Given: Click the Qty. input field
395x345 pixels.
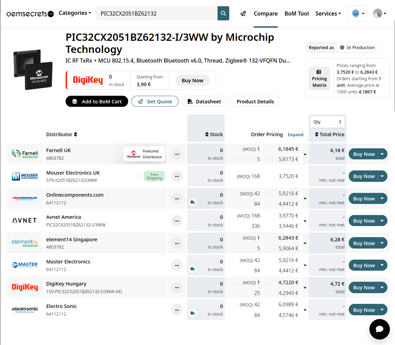Looking at the screenshot, I should click(x=327, y=122).
